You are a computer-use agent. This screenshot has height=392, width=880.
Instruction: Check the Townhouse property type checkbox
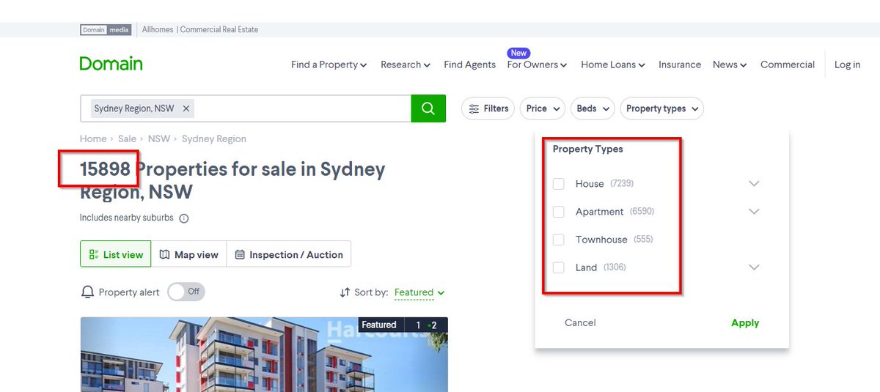click(559, 240)
